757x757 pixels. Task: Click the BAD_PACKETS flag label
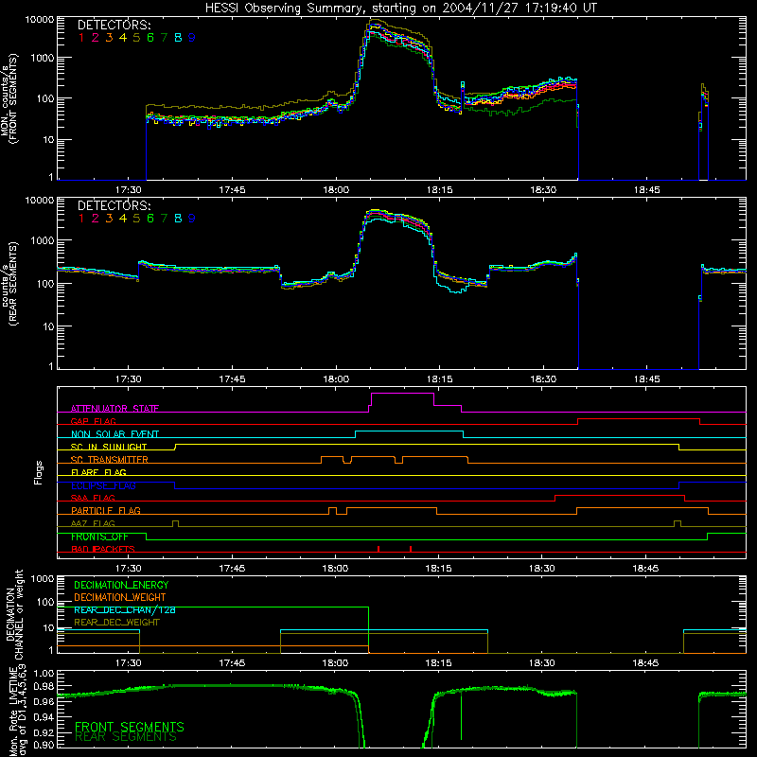103,549
